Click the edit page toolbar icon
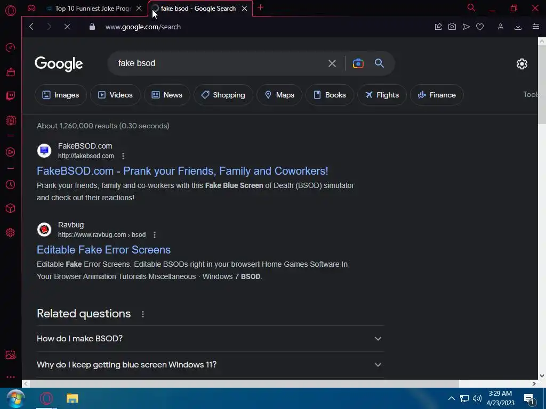Screen dimensions: 546x409 tap(438, 27)
